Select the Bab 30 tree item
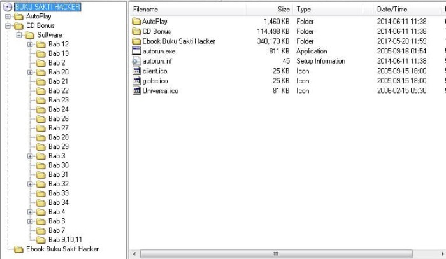This screenshot has height=259, width=446. (x=59, y=165)
